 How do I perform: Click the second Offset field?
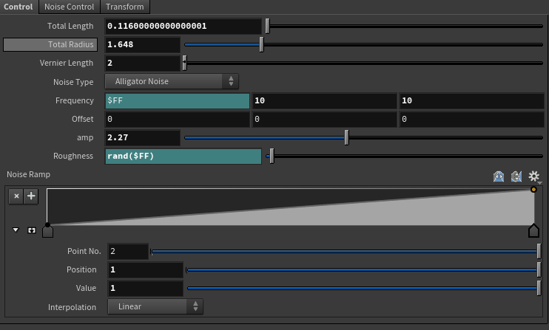pos(325,119)
